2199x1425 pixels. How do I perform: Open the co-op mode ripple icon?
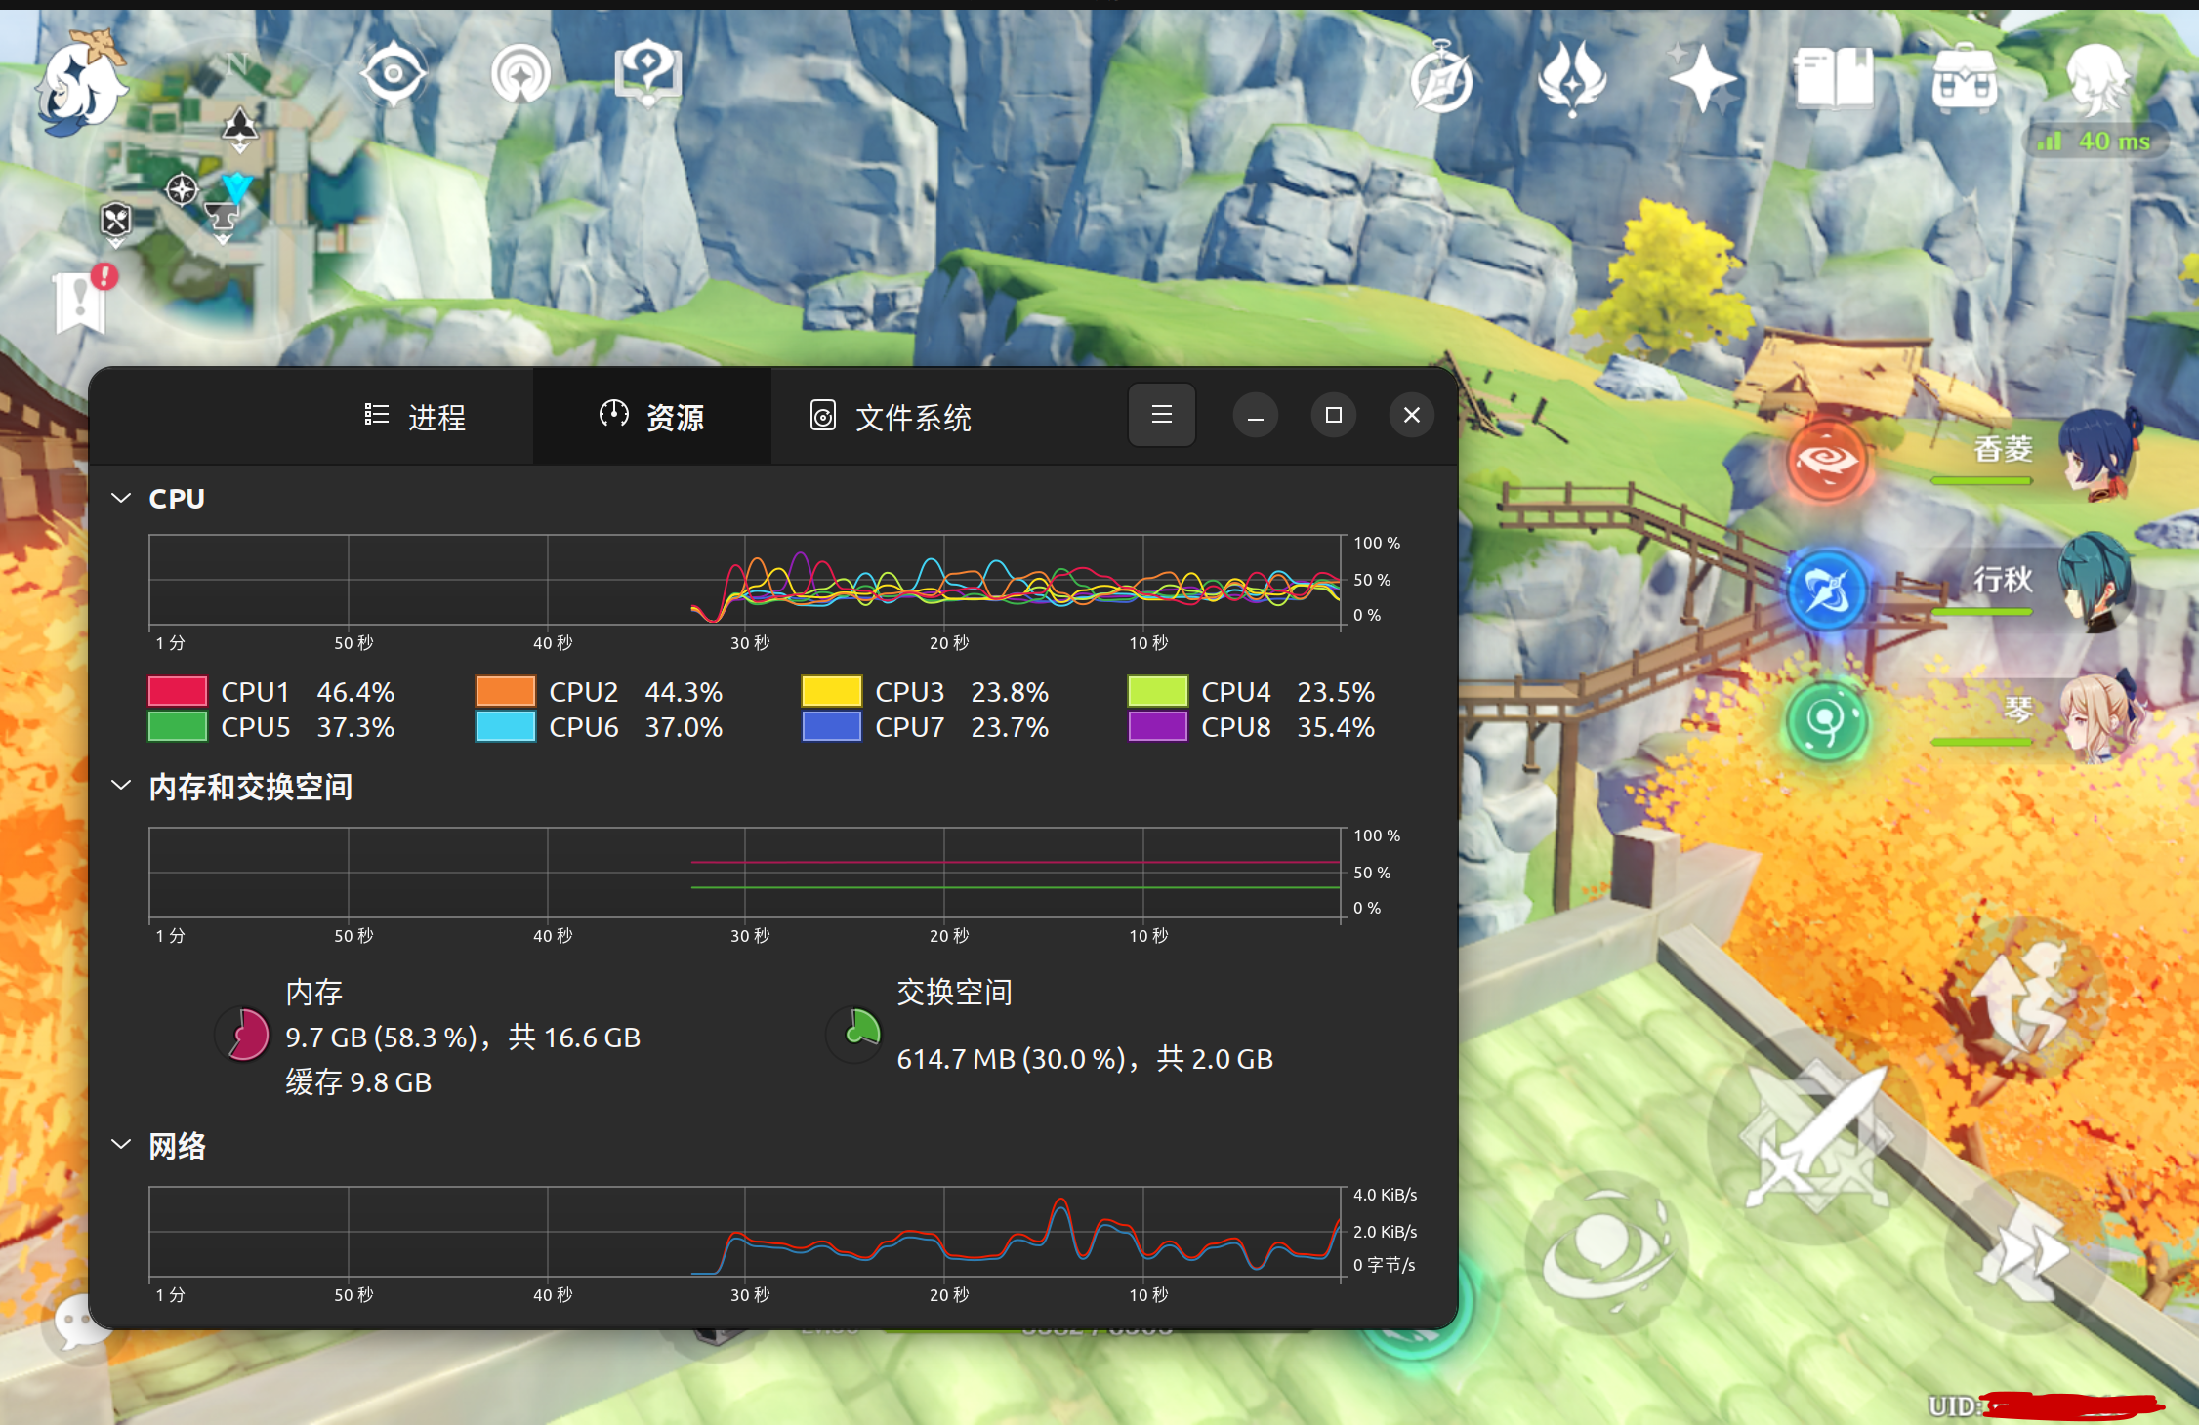[521, 73]
